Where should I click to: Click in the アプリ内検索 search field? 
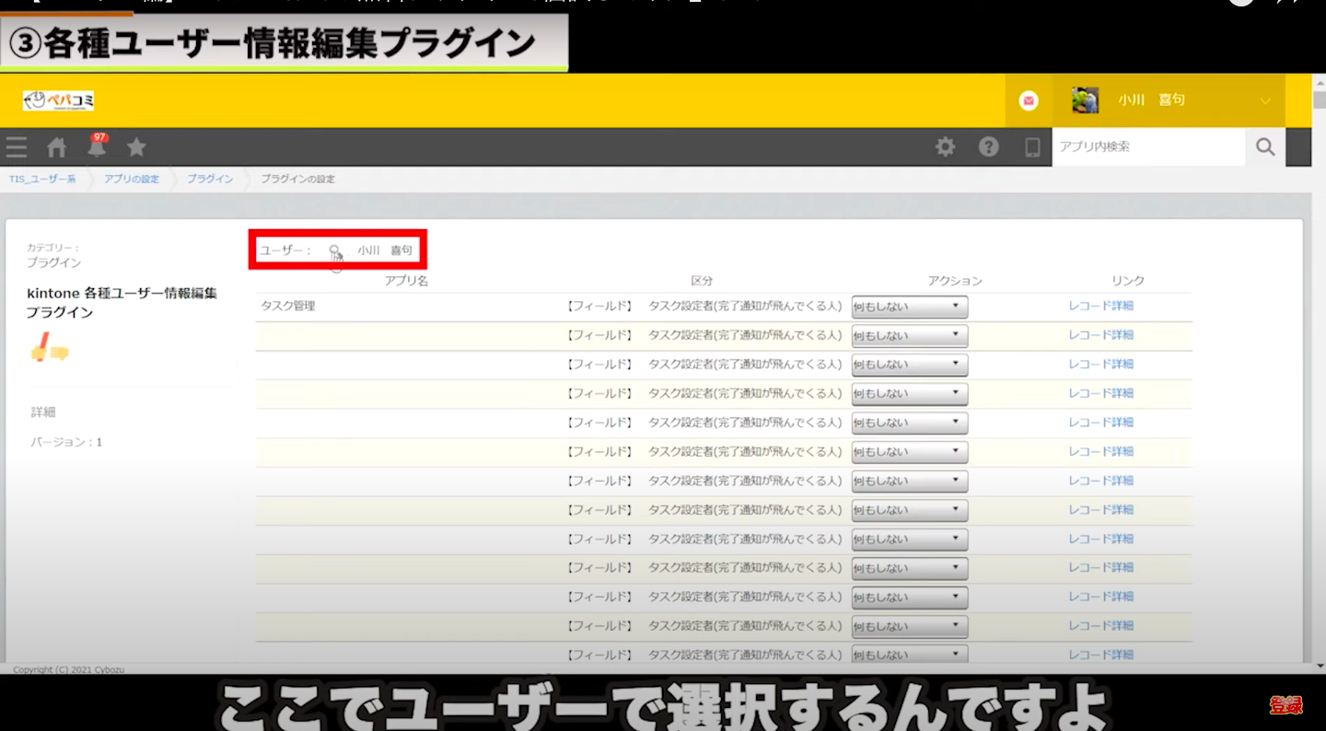click(1147, 147)
